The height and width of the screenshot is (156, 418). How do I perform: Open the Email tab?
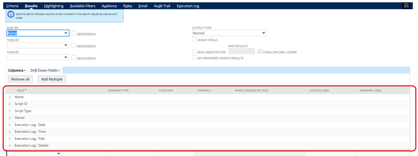click(x=143, y=6)
